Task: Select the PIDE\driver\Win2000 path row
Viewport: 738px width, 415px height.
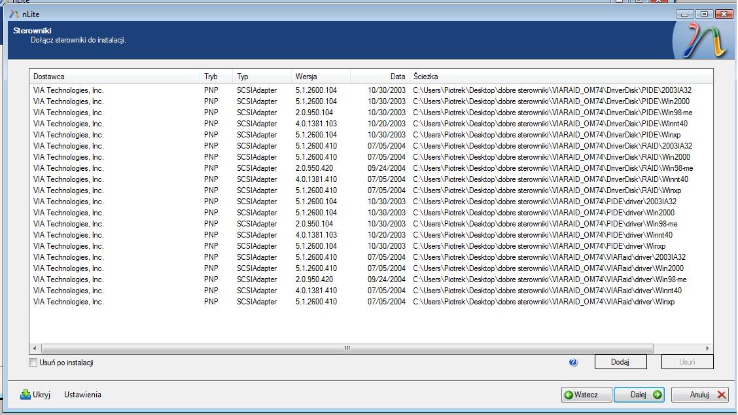Action: click(371, 213)
